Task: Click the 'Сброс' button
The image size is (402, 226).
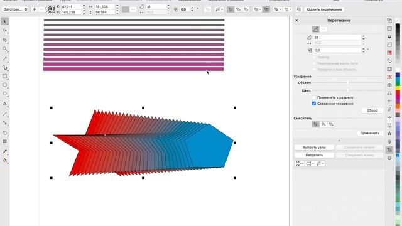Action: coord(372,110)
